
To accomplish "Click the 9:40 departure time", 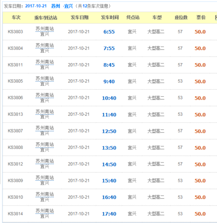I will point(109,81).
